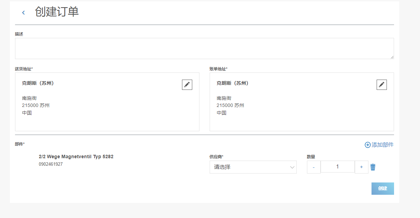The width and height of the screenshot is (420, 218).
Task: Expand the supplier dropdown chevron arrow
Action: click(292, 167)
